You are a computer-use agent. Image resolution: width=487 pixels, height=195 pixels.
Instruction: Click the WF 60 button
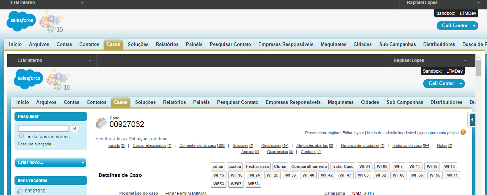click(399, 175)
